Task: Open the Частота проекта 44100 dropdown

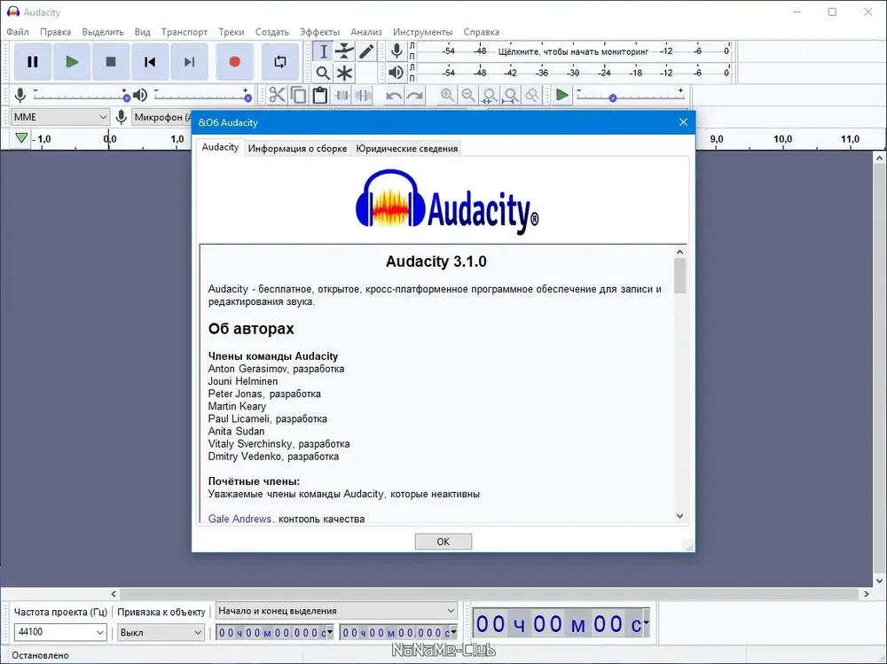Action: pos(60,632)
